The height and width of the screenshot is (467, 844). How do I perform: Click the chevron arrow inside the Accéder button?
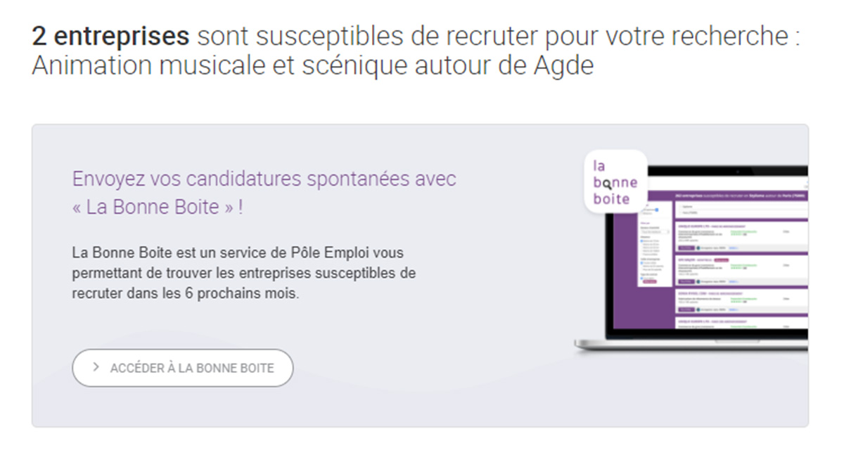pos(96,368)
